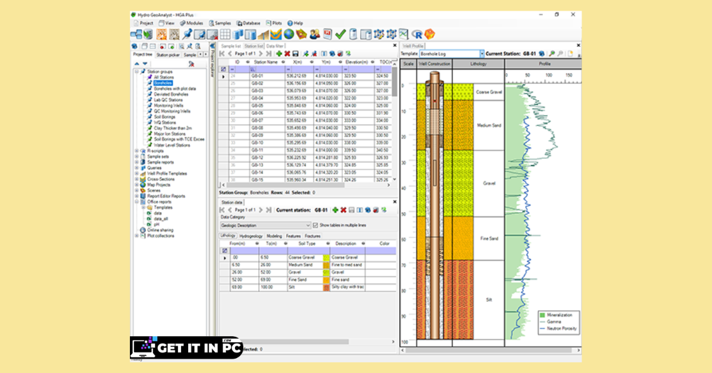The height and width of the screenshot is (373, 712).
Task: Close the station list panel
Action: [x=395, y=45]
